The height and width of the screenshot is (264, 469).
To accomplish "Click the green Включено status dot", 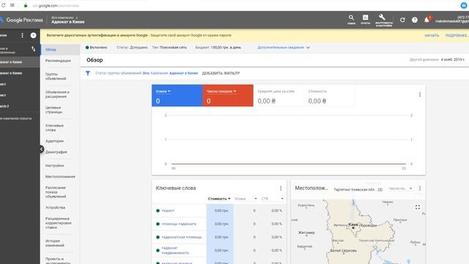I will click(x=87, y=47).
